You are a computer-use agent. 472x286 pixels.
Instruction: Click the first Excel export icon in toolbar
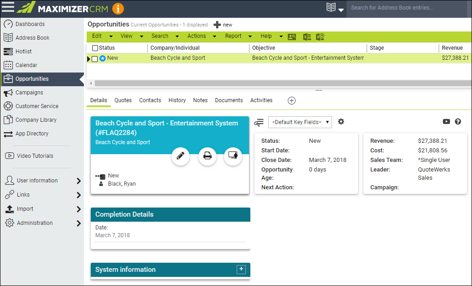click(x=307, y=37)
